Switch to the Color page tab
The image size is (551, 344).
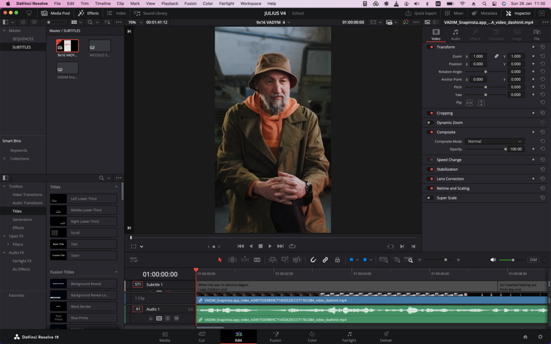pos(312,336)
